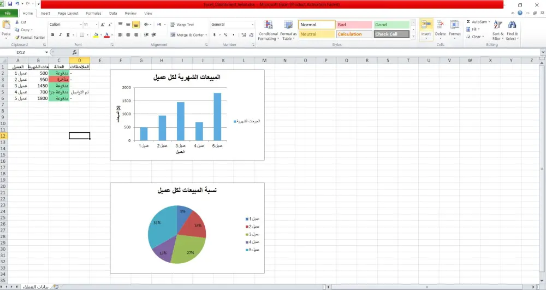
Task: Switch to the View tab
Action: click(x=149, y=13)
